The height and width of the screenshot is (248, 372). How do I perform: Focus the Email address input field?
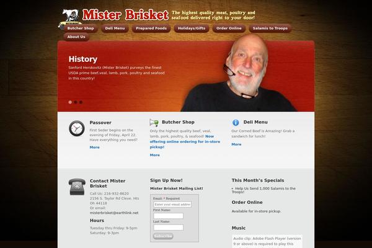point(172,205)
